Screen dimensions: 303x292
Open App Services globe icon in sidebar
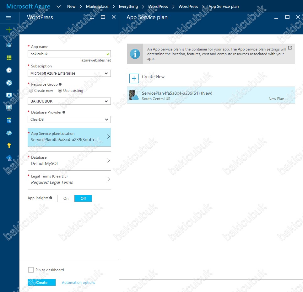point(9,83)
